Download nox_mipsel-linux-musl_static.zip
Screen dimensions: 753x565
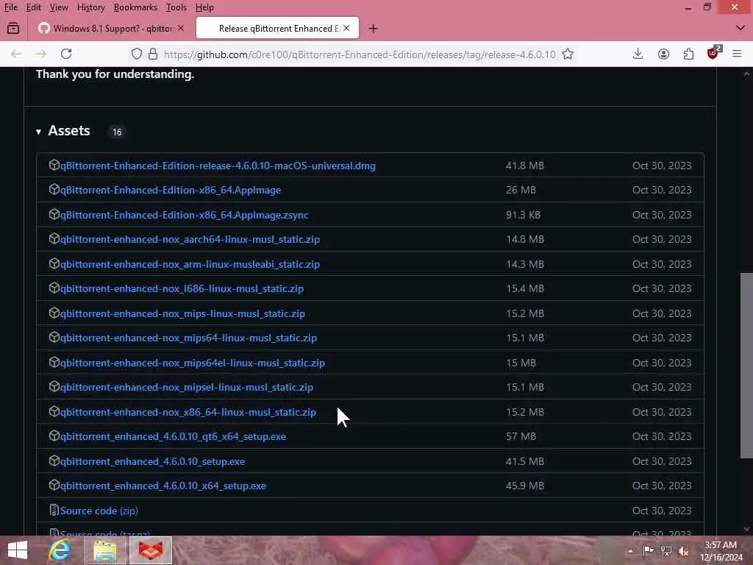[186, 387]
